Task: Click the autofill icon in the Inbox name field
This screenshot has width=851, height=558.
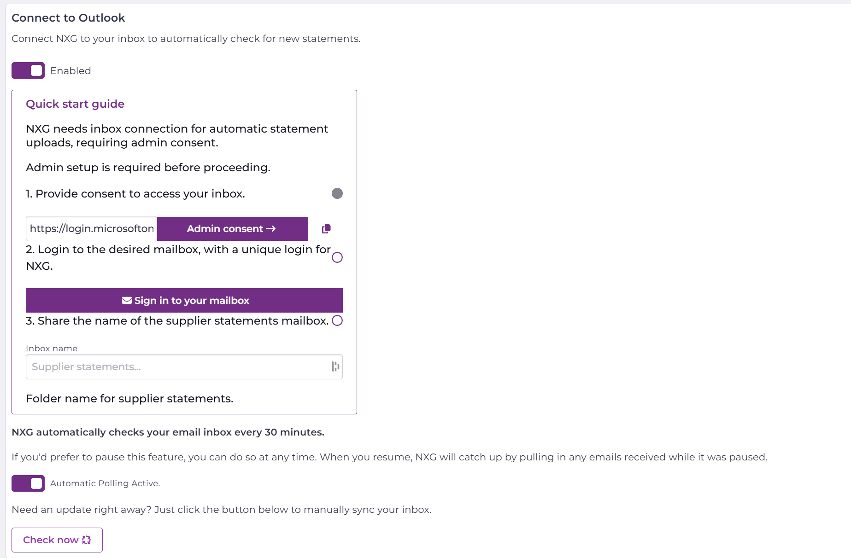Action: coord(335,366)
